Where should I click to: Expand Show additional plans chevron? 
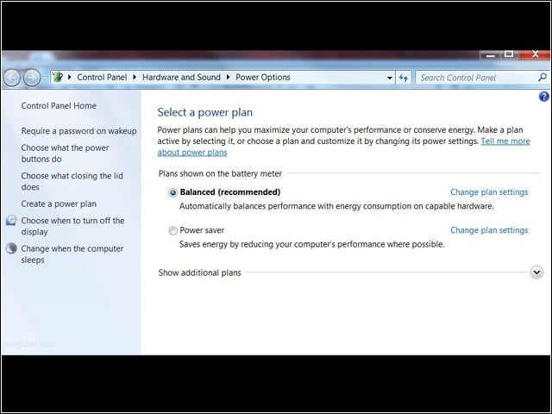536,273
